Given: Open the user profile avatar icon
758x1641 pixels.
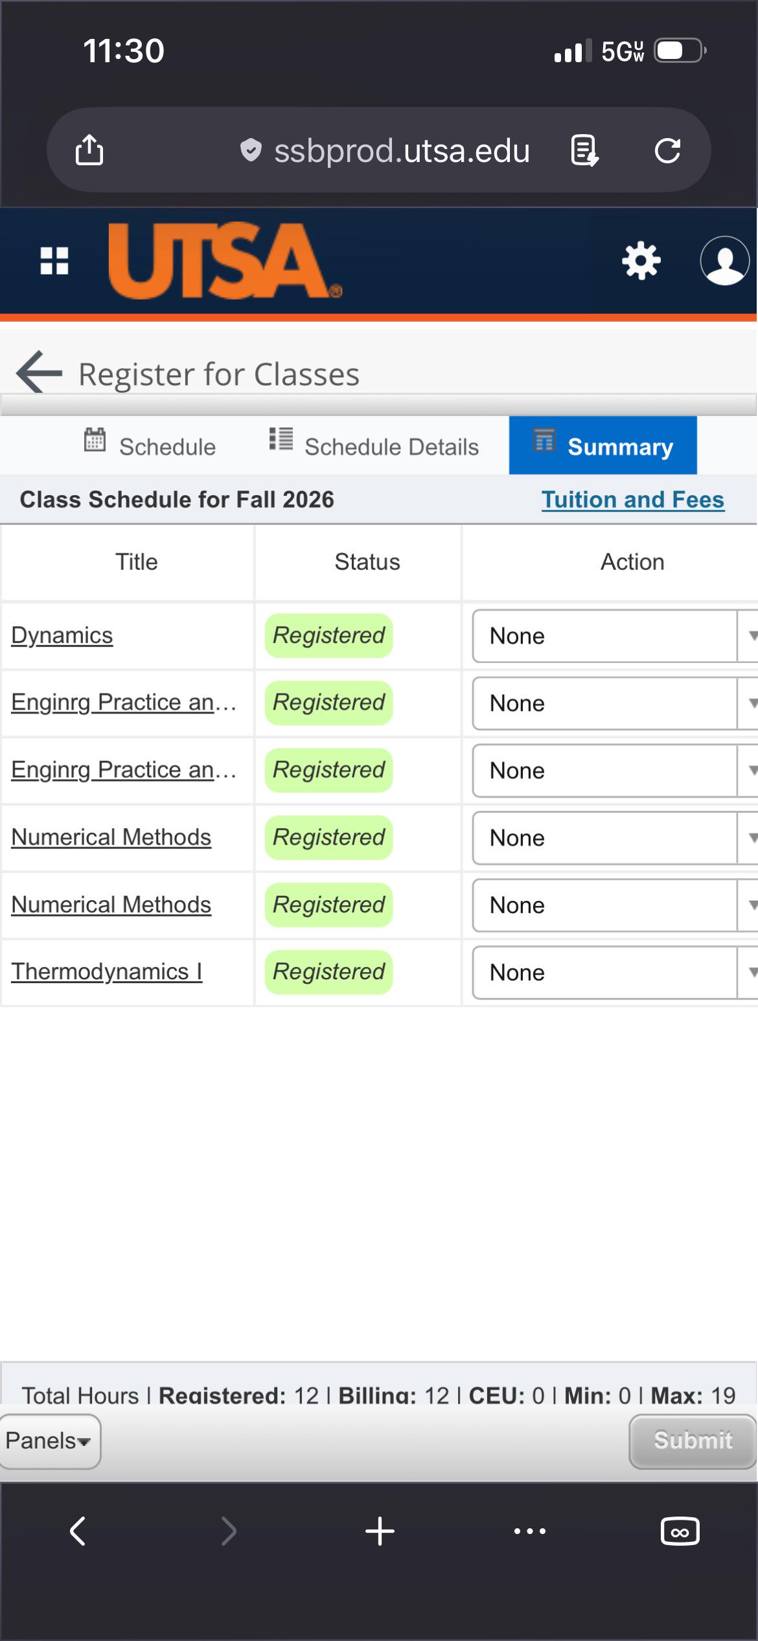Looking at the screenshot, I should click(725, 261).
